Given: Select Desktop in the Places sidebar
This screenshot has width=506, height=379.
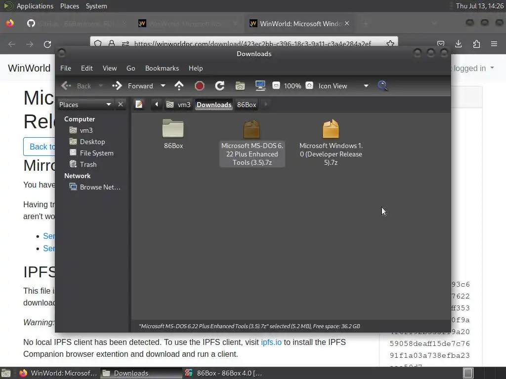Looking at the screenshot, I should [x=87, y=142].
